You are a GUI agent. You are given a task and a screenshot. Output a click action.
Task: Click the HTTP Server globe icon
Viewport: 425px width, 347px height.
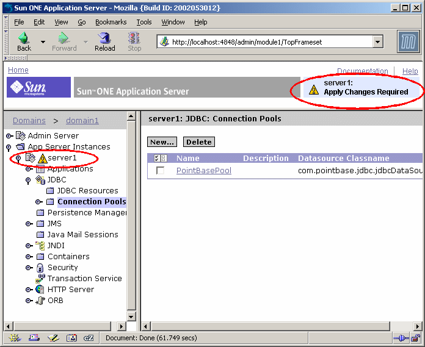40,289
